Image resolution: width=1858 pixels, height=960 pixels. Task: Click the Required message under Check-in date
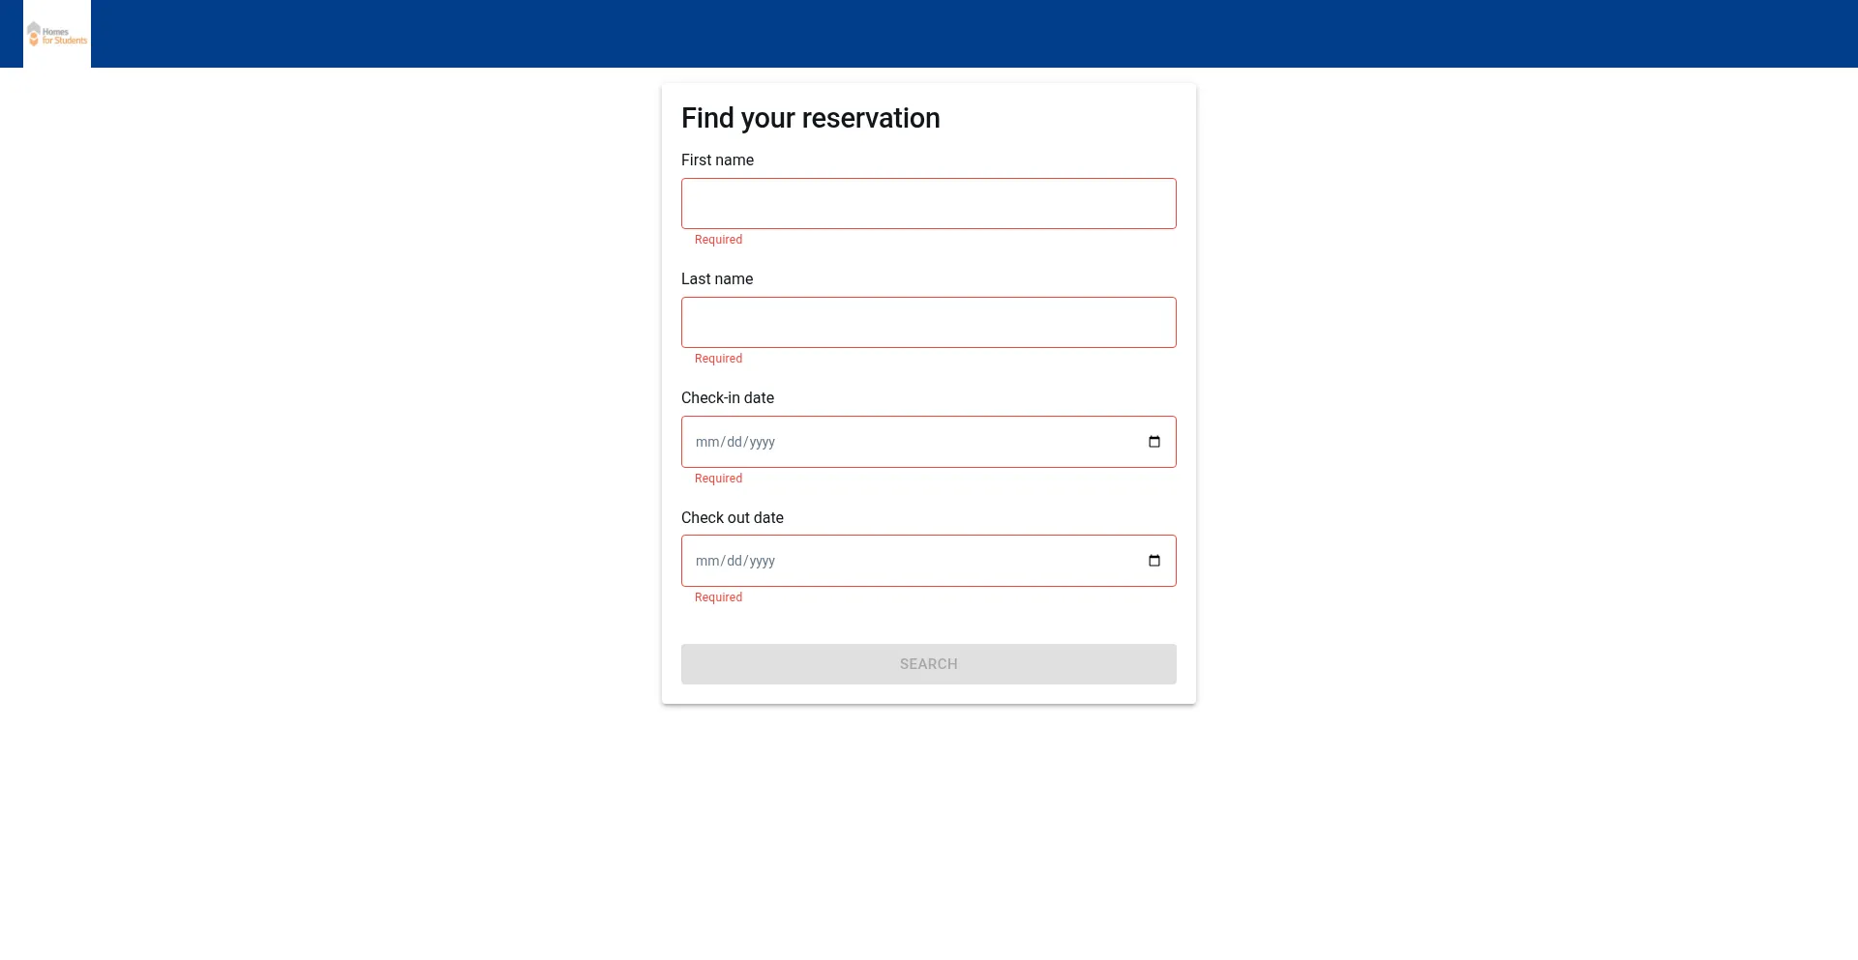718,479
